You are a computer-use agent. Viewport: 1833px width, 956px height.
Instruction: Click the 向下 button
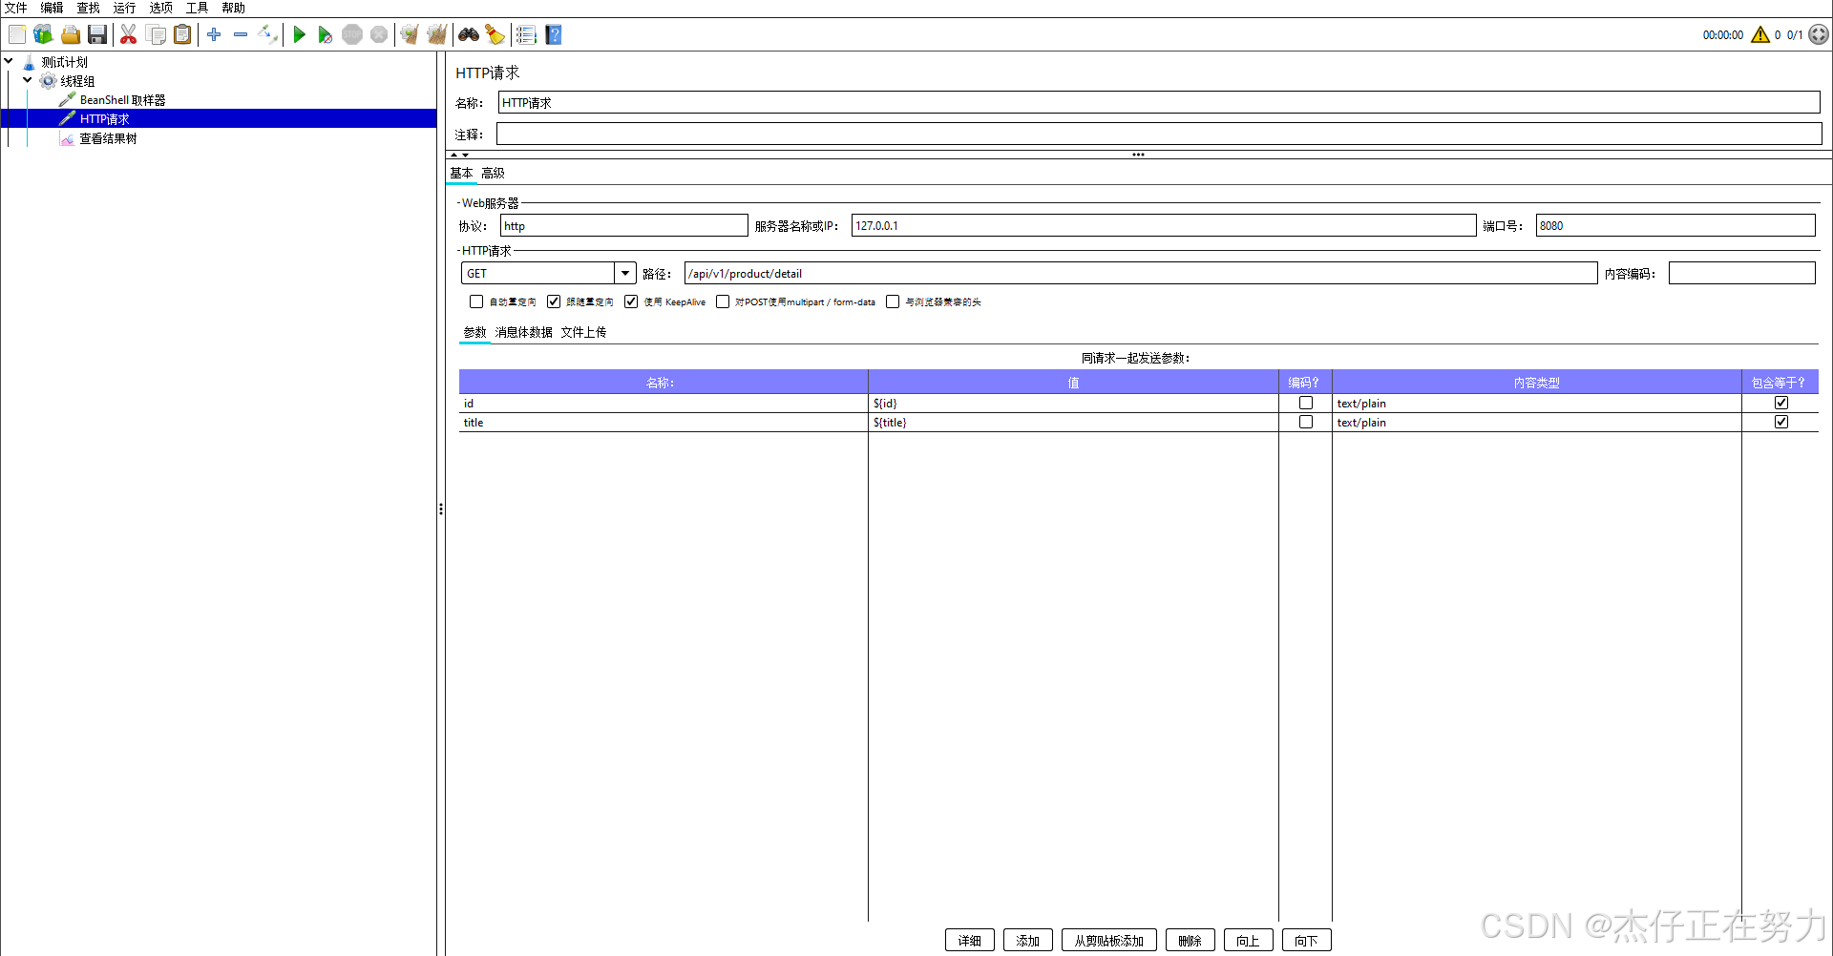1307,940
